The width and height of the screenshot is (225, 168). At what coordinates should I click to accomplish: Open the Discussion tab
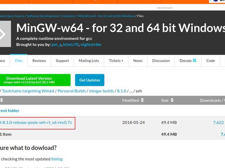161,61
